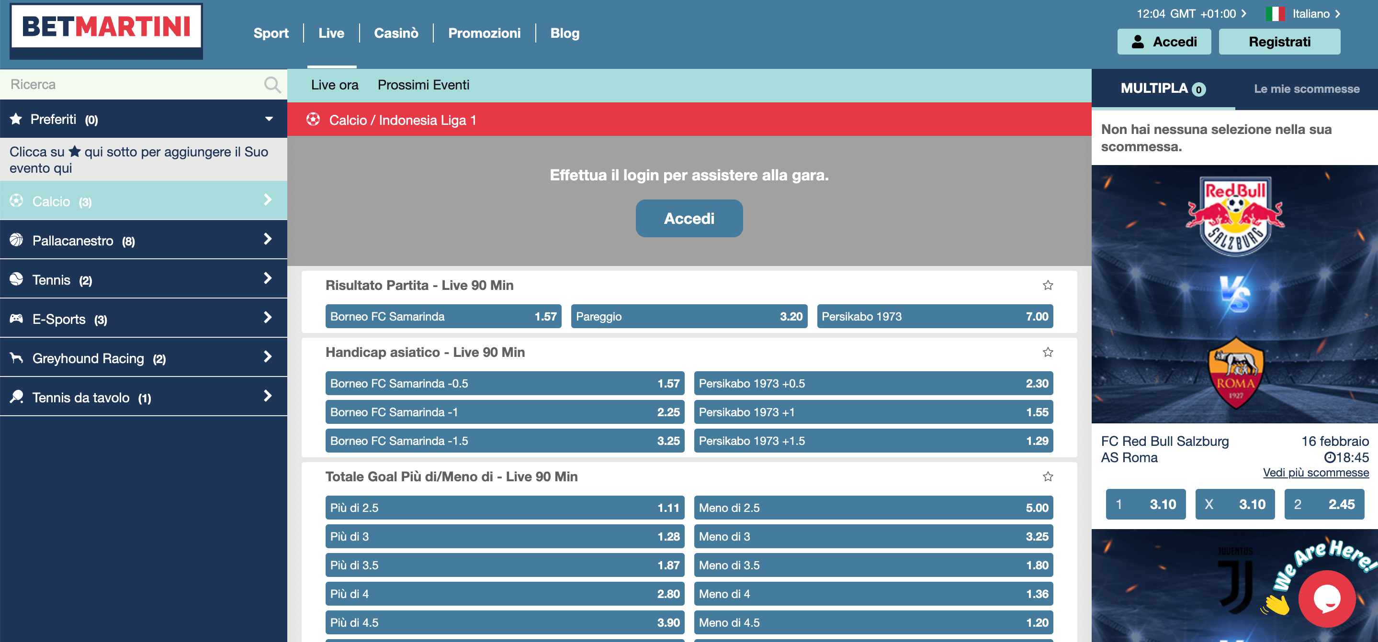Click the soccer ball icon next to Calcio
Viewport: 1378px width, 642px height.
[x=17, y=200]
